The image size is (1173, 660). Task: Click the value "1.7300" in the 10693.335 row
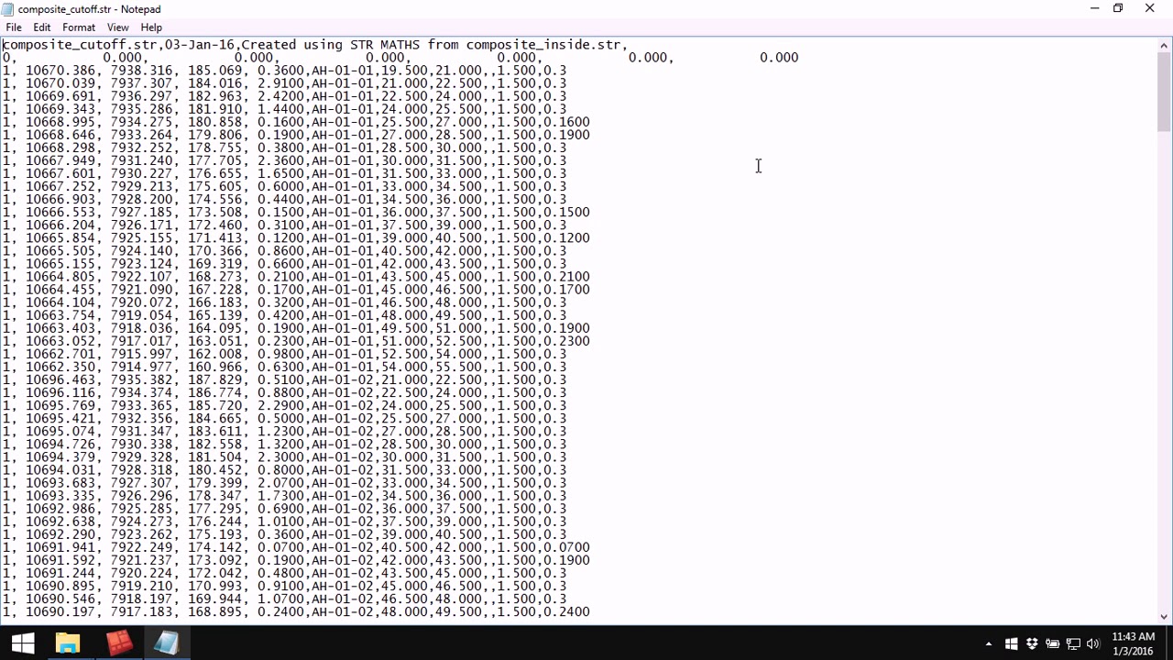click(x=280, y=495)
